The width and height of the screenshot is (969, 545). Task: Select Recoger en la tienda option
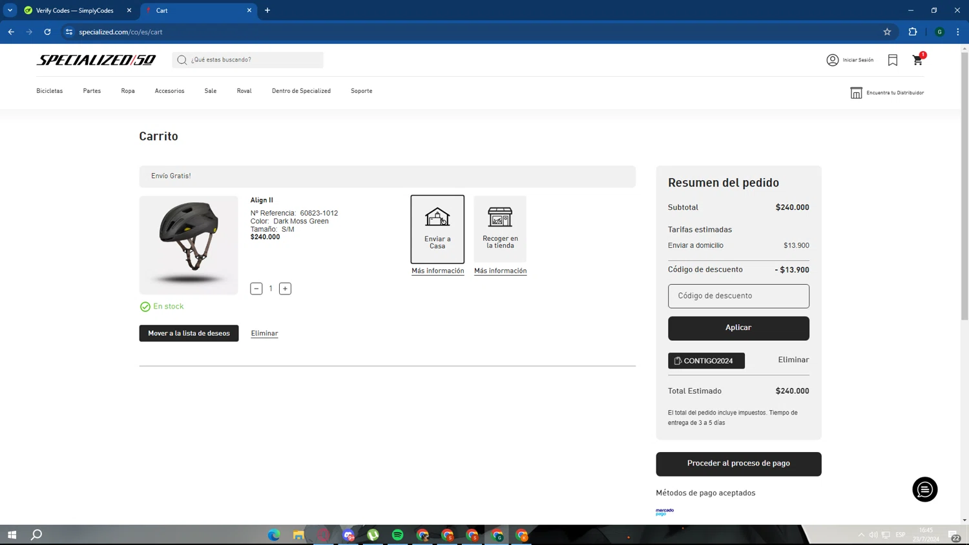click(x=500, y=229)
